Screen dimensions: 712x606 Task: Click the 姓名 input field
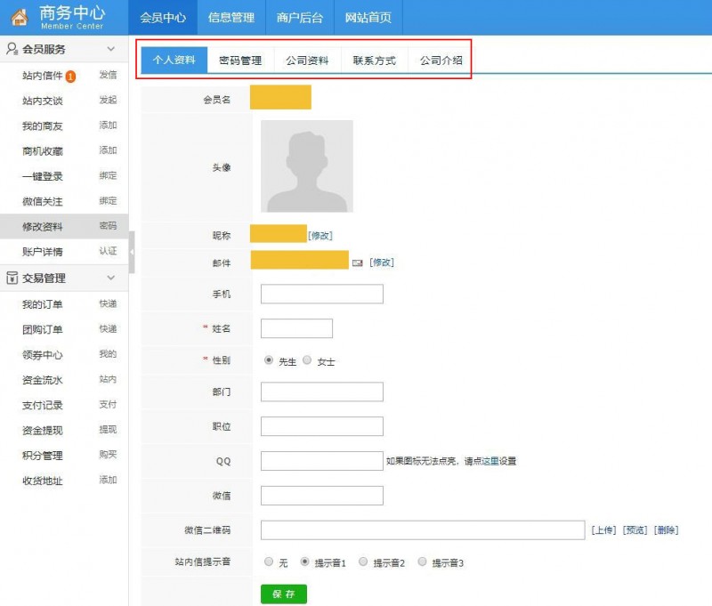296,328
